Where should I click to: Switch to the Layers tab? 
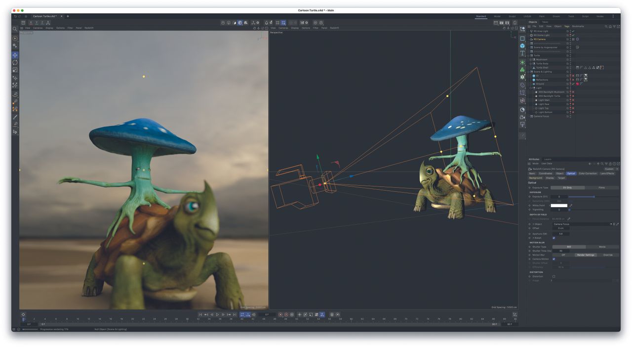[x=548, y=159]
